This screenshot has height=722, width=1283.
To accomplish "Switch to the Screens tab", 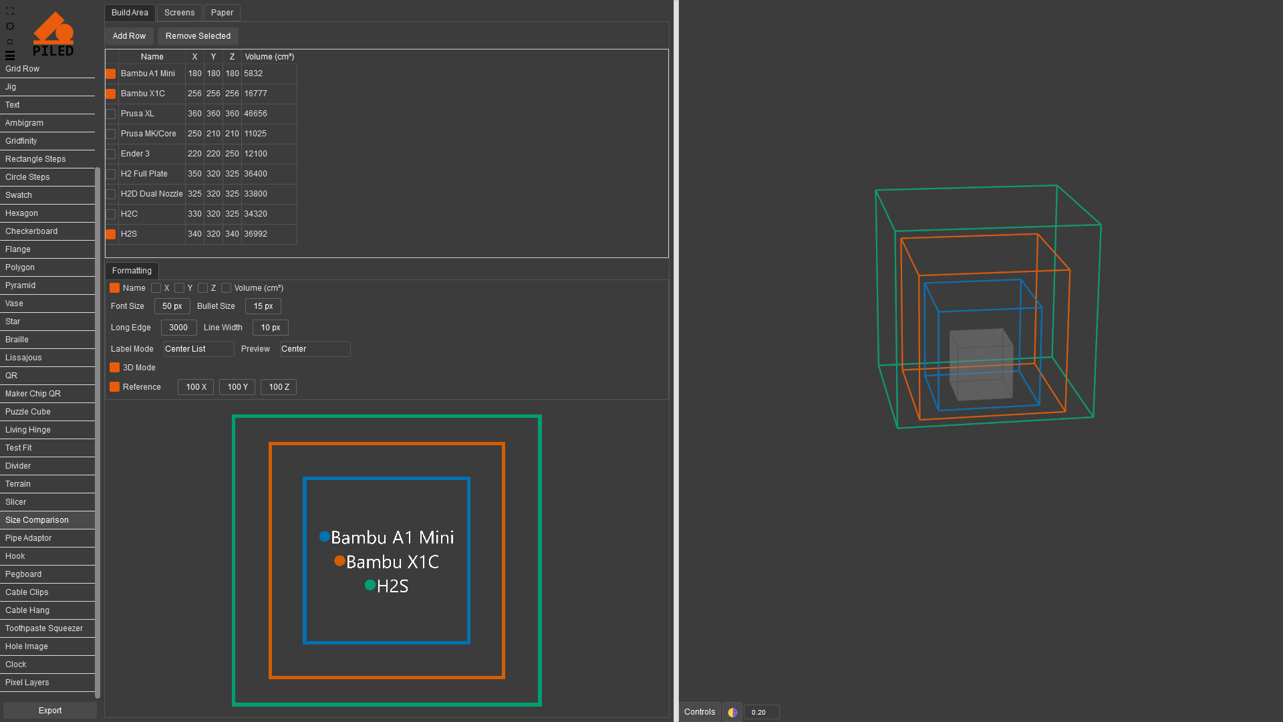I will coord(179,13).
